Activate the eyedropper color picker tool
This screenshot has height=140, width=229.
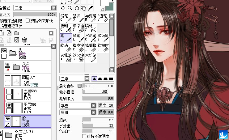[91, 8]
